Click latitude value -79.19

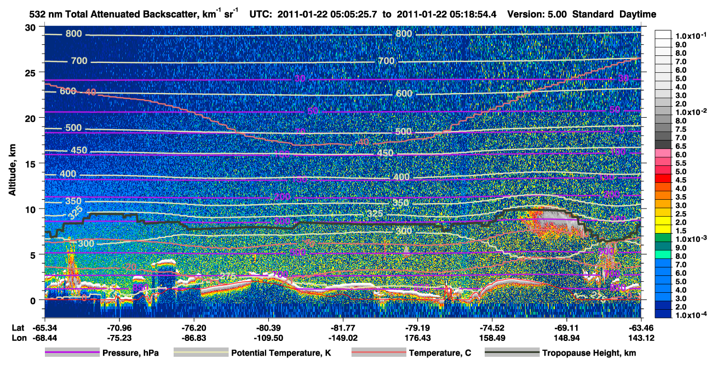click(418, 327)
